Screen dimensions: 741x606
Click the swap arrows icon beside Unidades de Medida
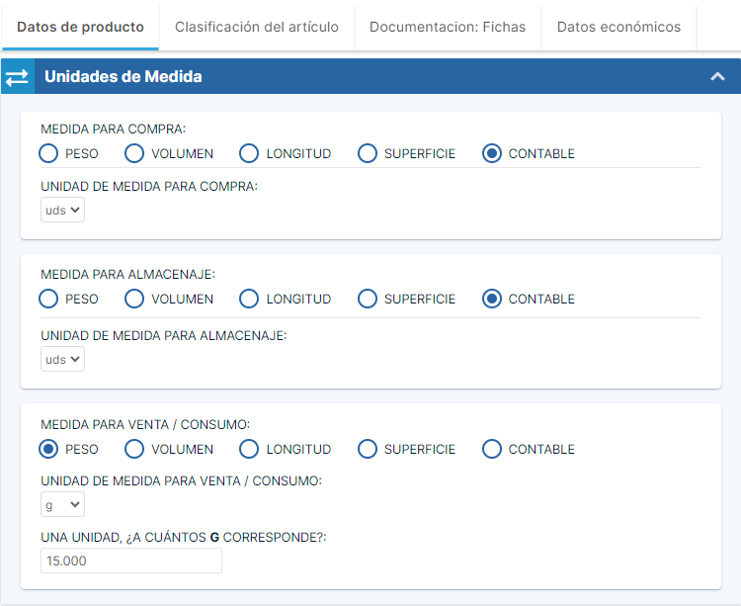coord(18,77)
